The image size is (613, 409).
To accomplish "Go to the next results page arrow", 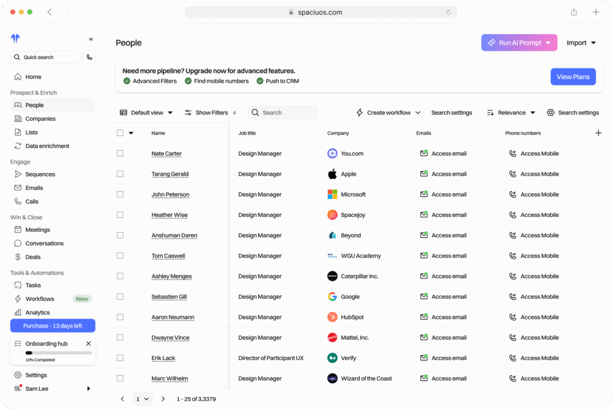I will 163,399.
